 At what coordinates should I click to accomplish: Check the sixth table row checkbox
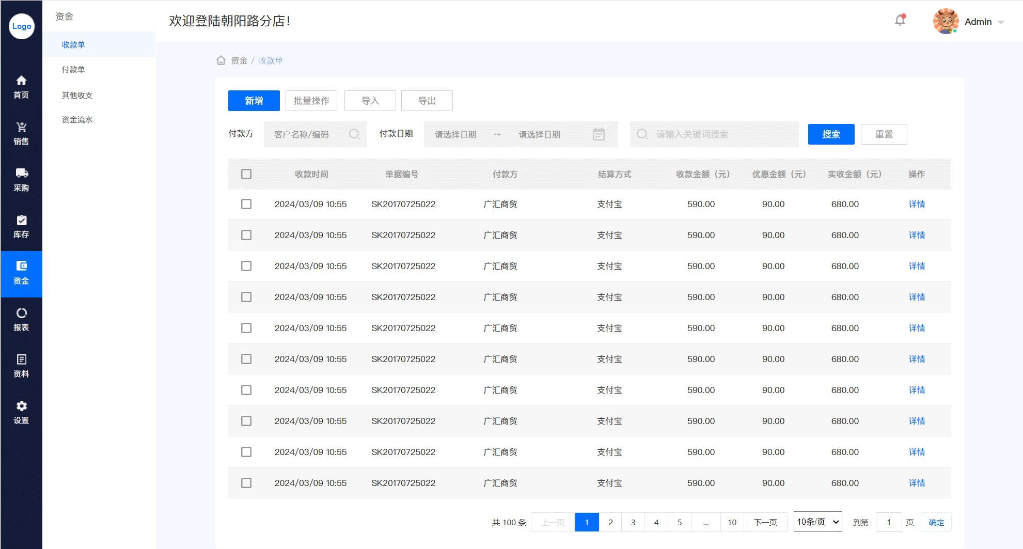tap(246, 359)
